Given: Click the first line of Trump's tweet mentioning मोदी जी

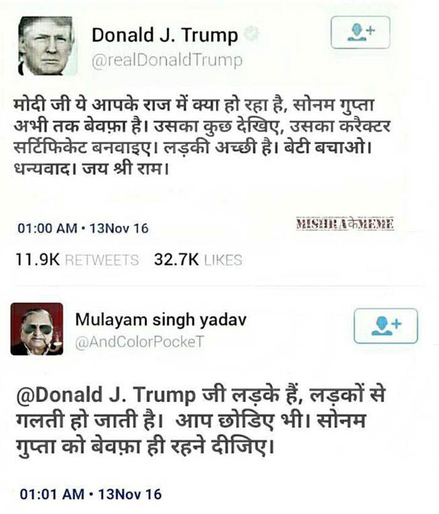Looking at the screenshot, I should click(x=194, y=105).
